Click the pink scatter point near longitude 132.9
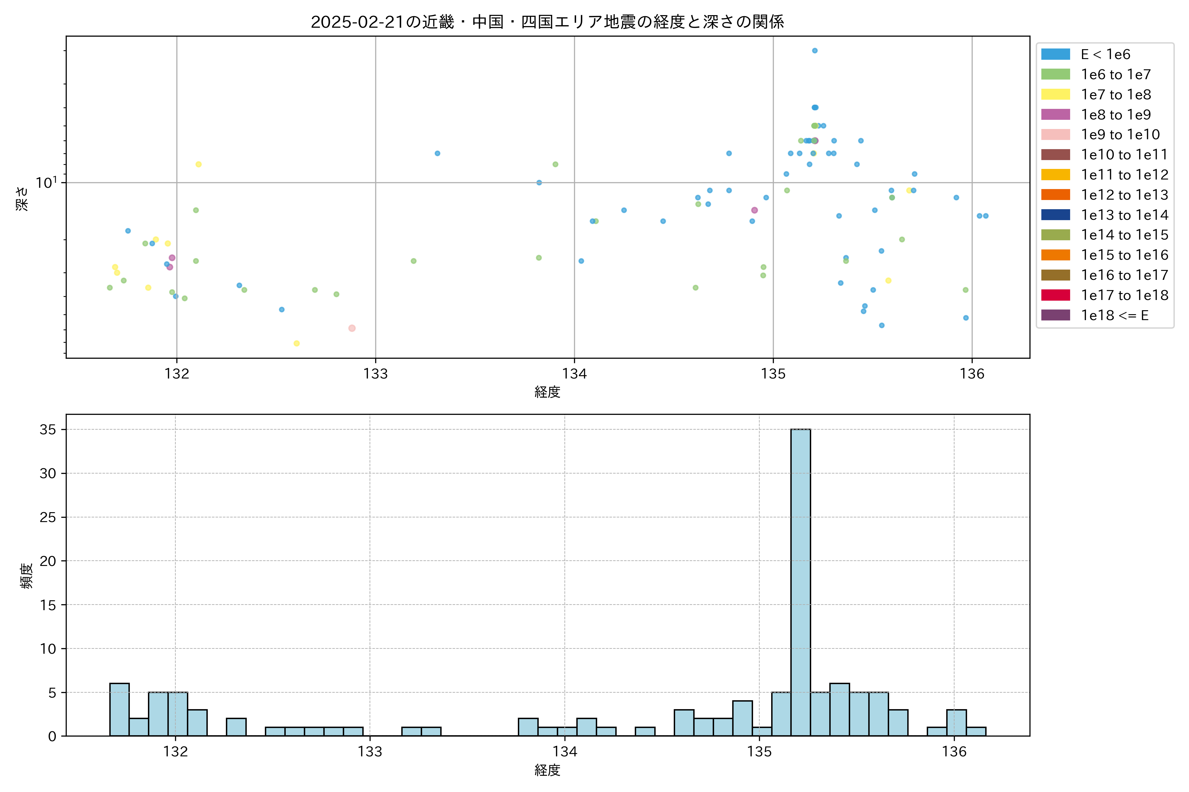1189x792 pixels. point(352,328)
